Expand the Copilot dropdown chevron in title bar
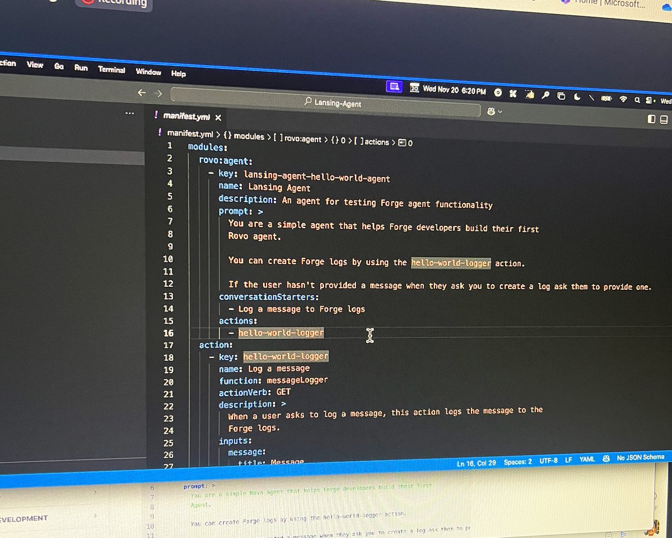Screen dimensions: 672x538 tap(500, 112)
